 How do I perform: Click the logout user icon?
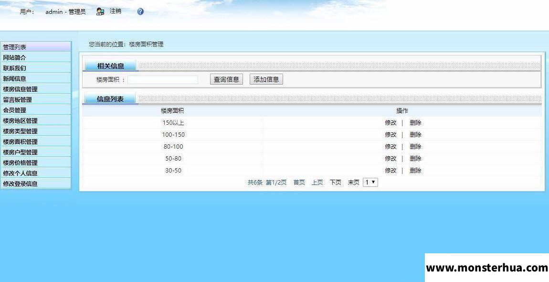point(100,11)
